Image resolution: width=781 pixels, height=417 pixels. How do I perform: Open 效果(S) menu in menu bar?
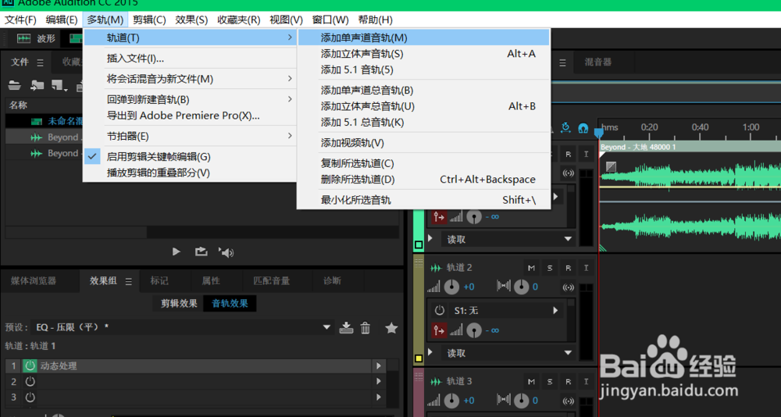pos(192,20)
